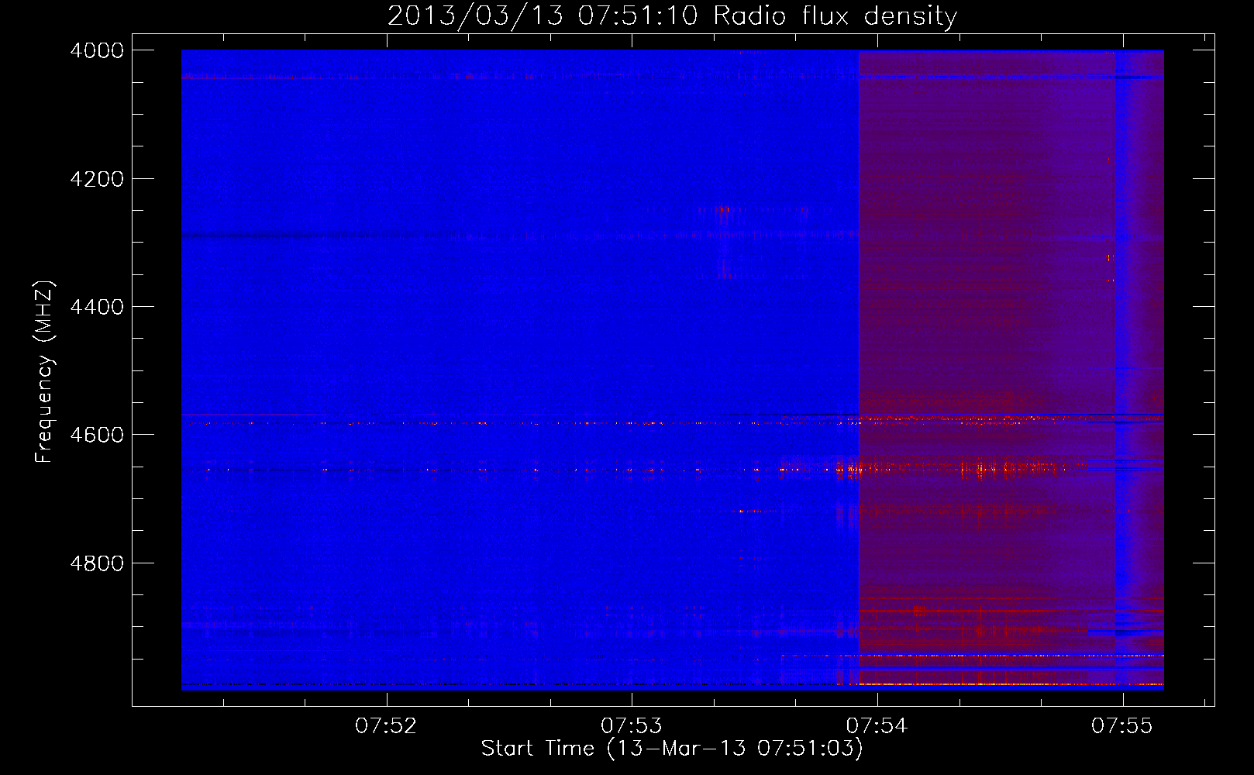Click the 07:55 time tick label
This screenshot has height=775, width=1254.
pos(1122,726)
